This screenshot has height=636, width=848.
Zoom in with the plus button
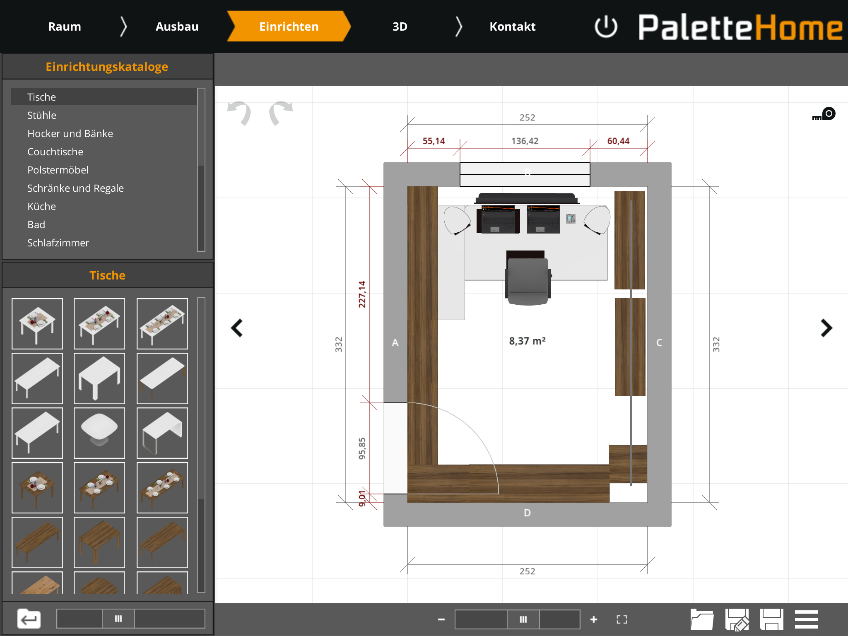(594, 619)
